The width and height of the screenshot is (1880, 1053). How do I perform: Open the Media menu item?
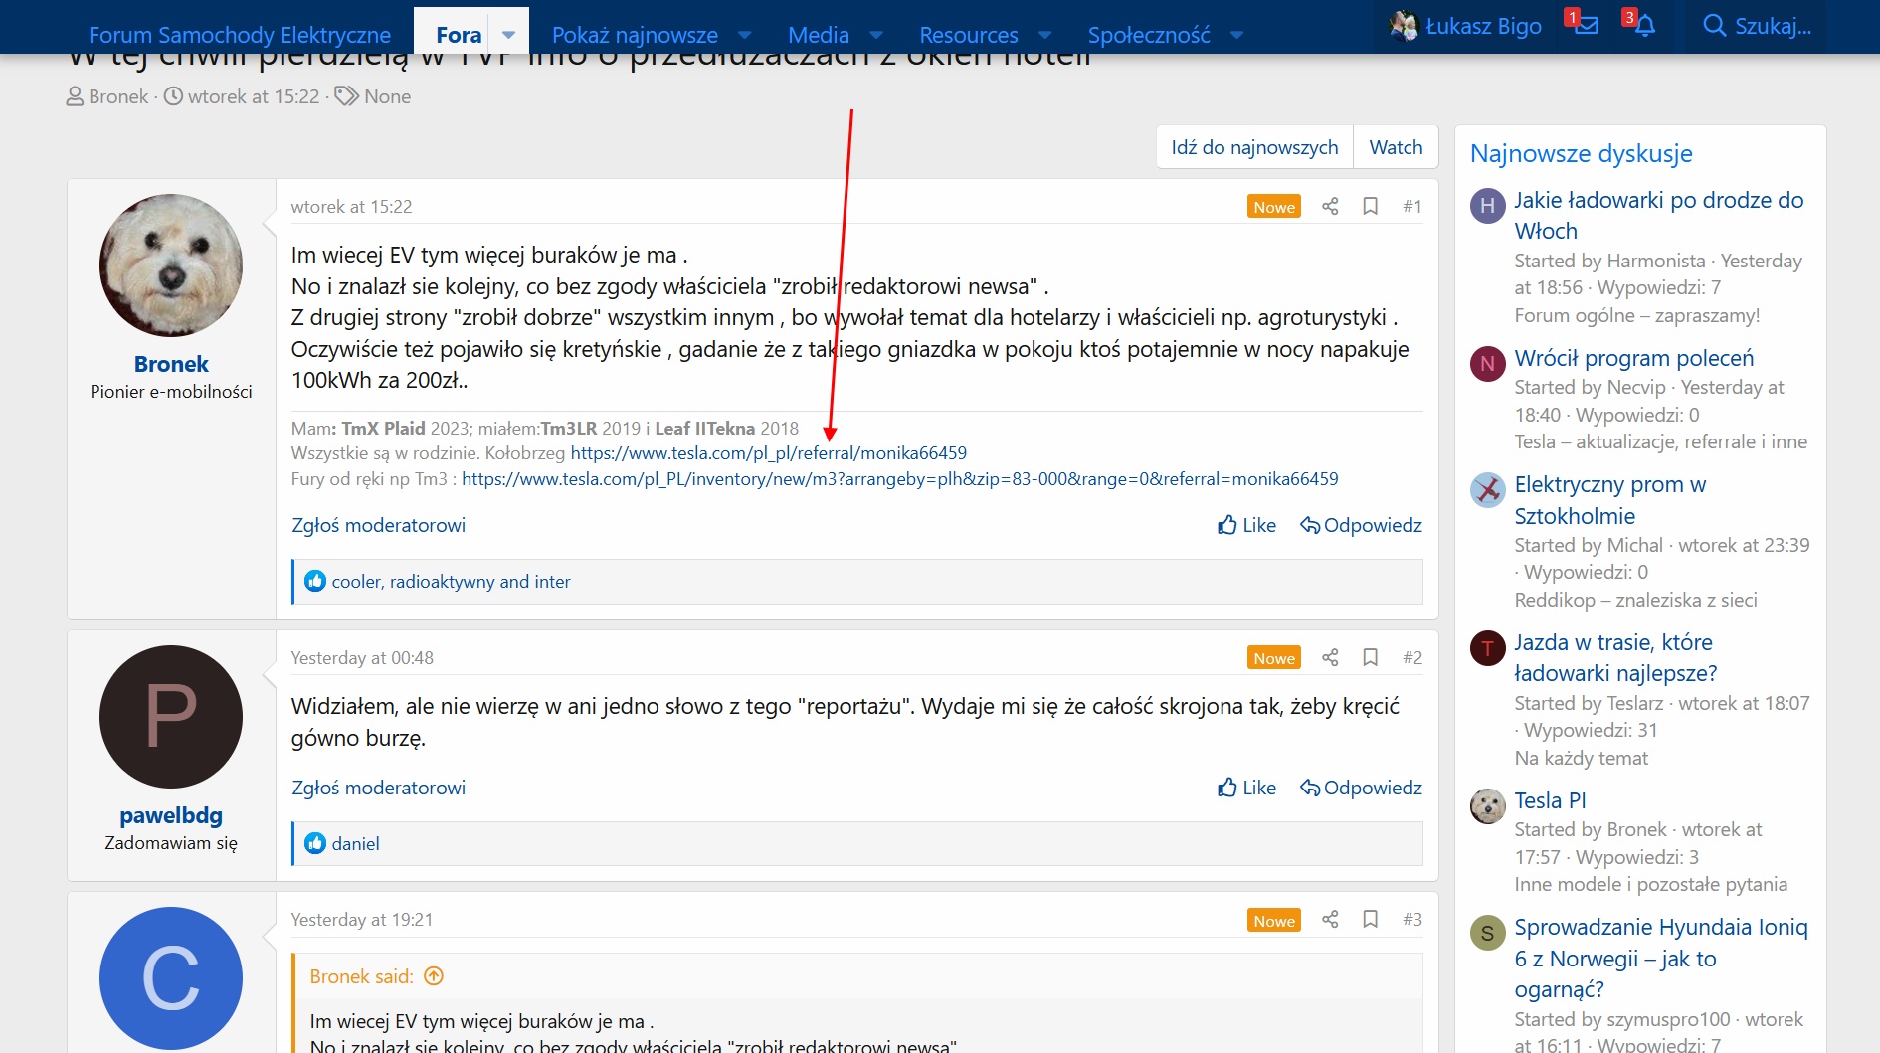(x=819, y=34)
